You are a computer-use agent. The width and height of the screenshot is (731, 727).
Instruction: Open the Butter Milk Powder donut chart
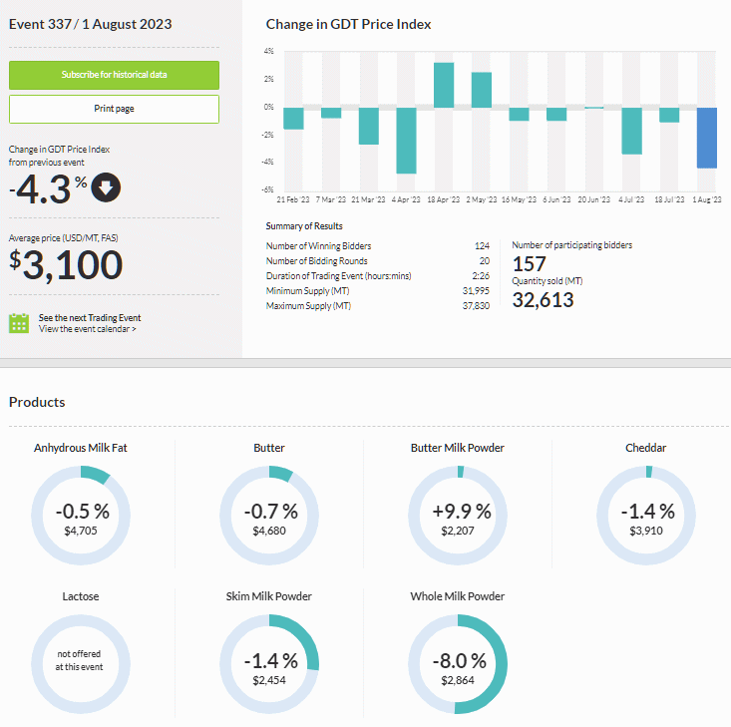point(458,516)
